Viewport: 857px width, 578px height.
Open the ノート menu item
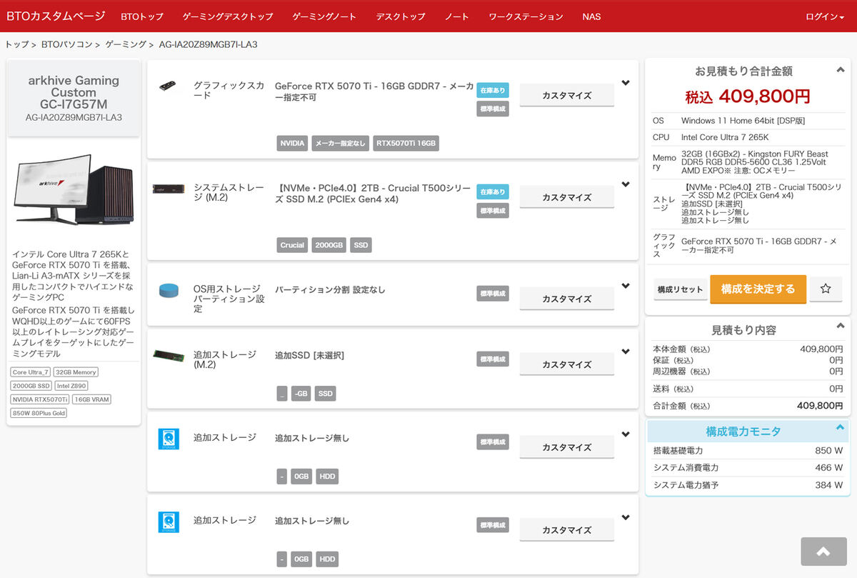[x=457, y=16]
